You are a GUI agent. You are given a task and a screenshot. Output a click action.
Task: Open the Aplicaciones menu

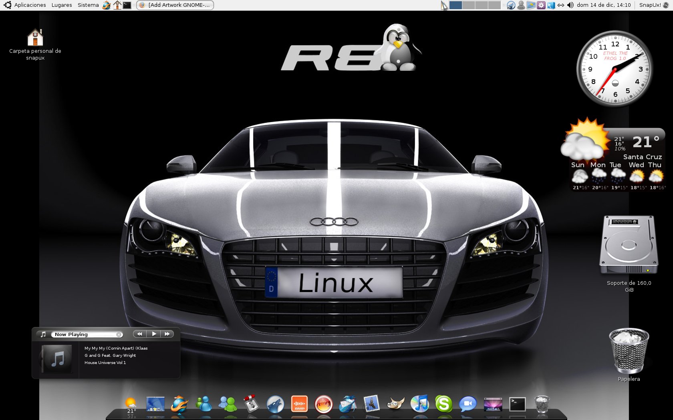[30, 5]
